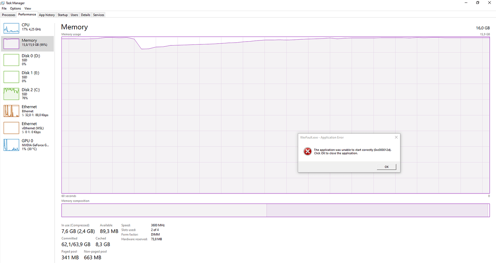Select the Memory entry in sidebar
This screenshot has width=496, height=263.
click(x=29, y=43)
